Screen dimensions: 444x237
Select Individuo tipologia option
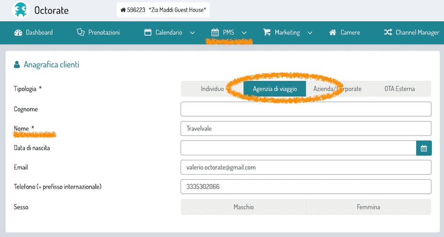pos(213,89)
